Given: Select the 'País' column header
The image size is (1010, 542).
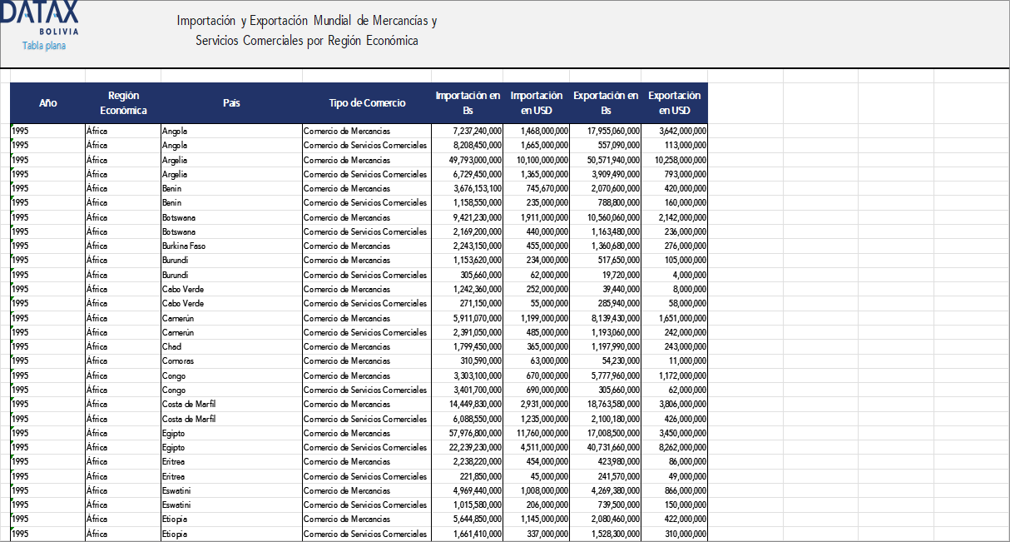Looking at the screenshot, I should [x=231, y=102].
